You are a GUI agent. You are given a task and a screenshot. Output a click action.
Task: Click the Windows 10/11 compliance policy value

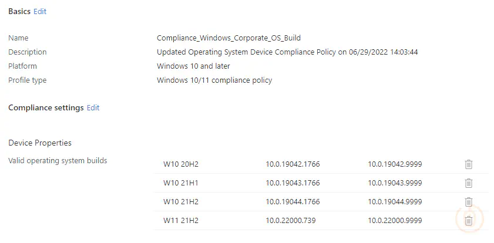coord(214,80)
